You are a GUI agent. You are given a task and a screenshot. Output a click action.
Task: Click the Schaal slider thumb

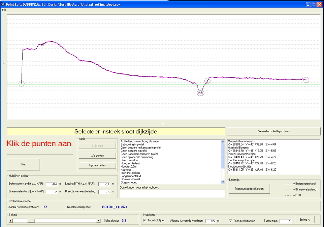point(31,221)
